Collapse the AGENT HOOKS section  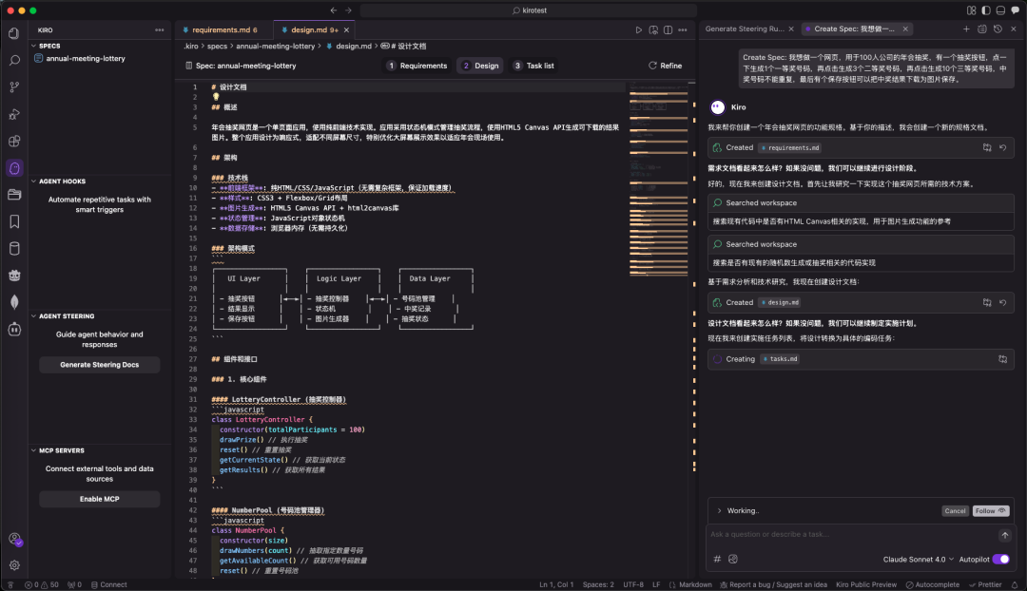point(34,181)
